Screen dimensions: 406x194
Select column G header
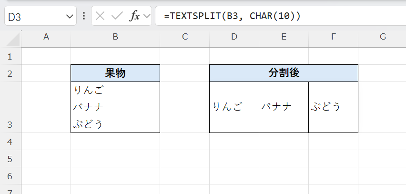(382, 37)
